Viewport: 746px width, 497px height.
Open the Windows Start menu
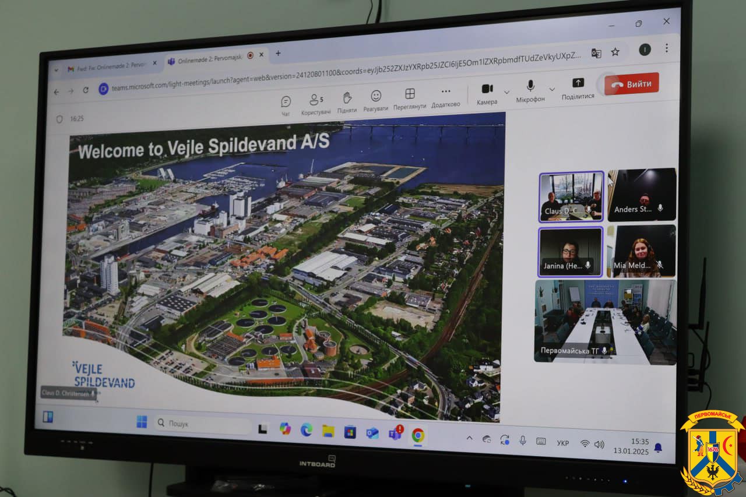[x=142, y=421]
